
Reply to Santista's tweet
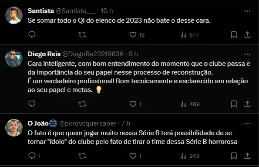coord(32,34)
